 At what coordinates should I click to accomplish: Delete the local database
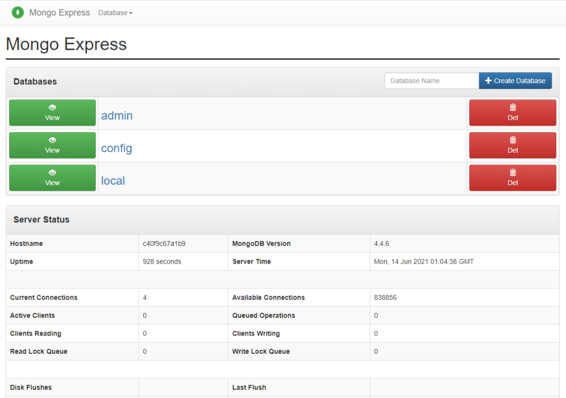click(512, 177)
